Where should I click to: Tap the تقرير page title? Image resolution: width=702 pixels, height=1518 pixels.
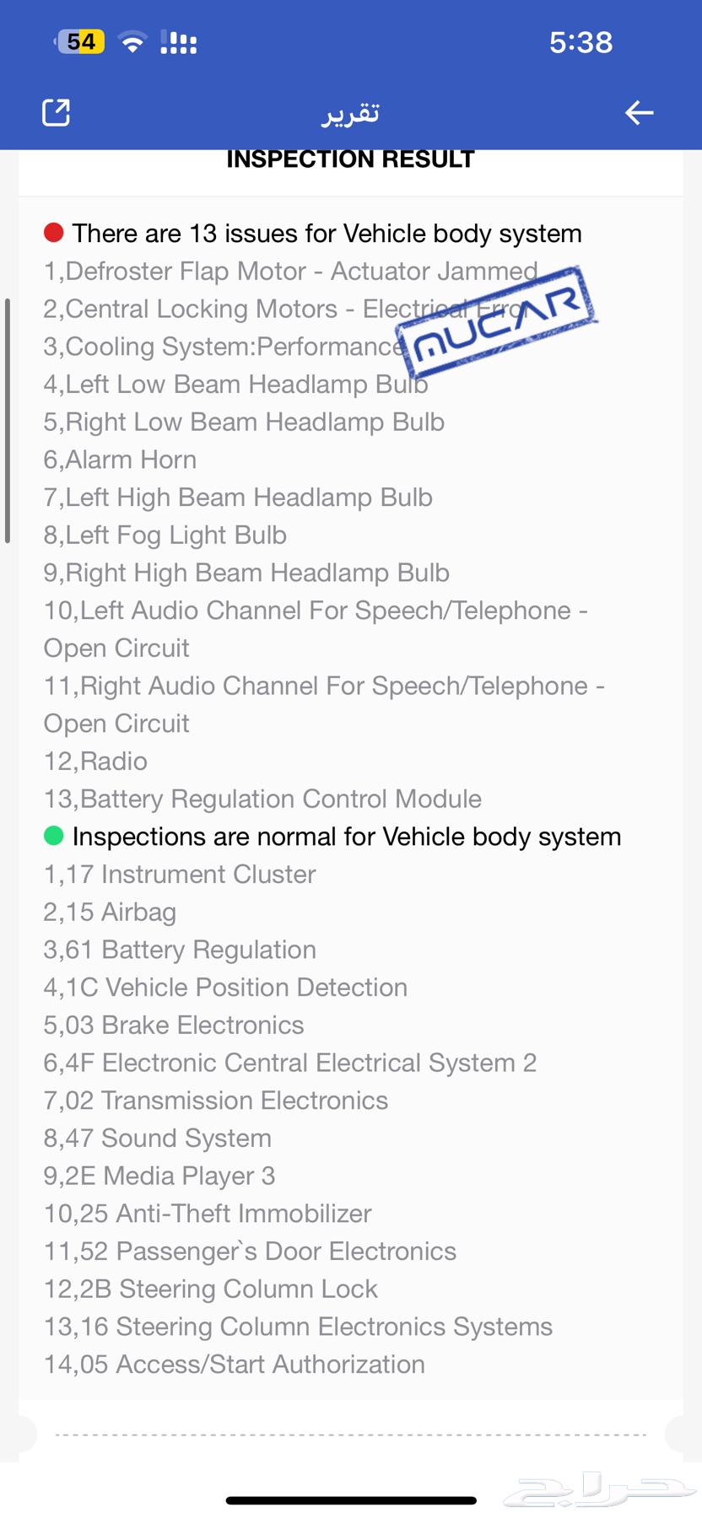coord(350,113)
